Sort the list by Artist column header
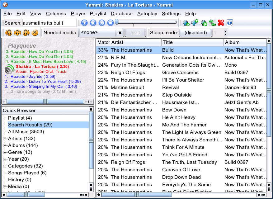 [x=135, y=42]
